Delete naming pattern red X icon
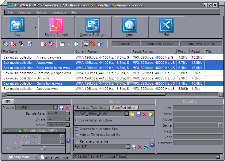The image size is (225, 161). 140,147
